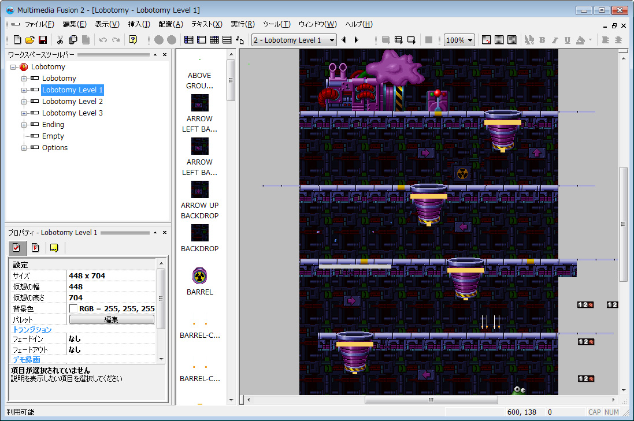Image resolution: width=634 pixels, height=421 pixels.
Task: Click the event list editor icon
Action: pyautogui.click(x=227, y=40)
